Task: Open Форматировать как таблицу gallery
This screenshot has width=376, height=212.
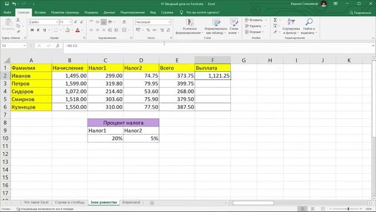Action: 216,26
